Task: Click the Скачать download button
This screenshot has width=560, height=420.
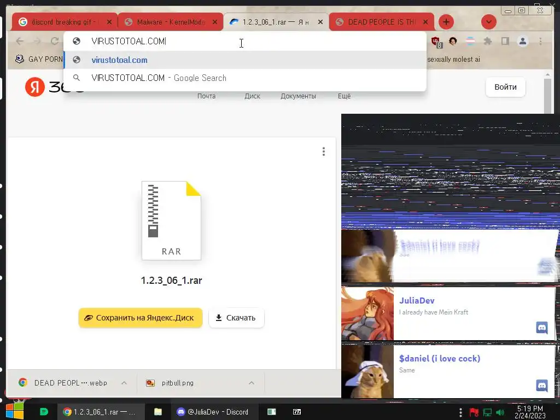Action: [x=236, y=318]
